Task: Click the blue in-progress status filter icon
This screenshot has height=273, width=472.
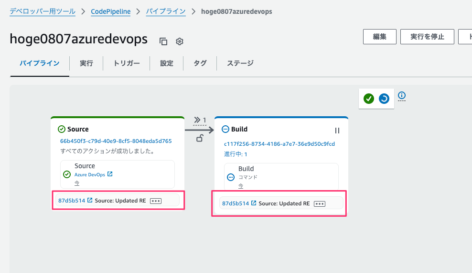Action: (384, 99)
